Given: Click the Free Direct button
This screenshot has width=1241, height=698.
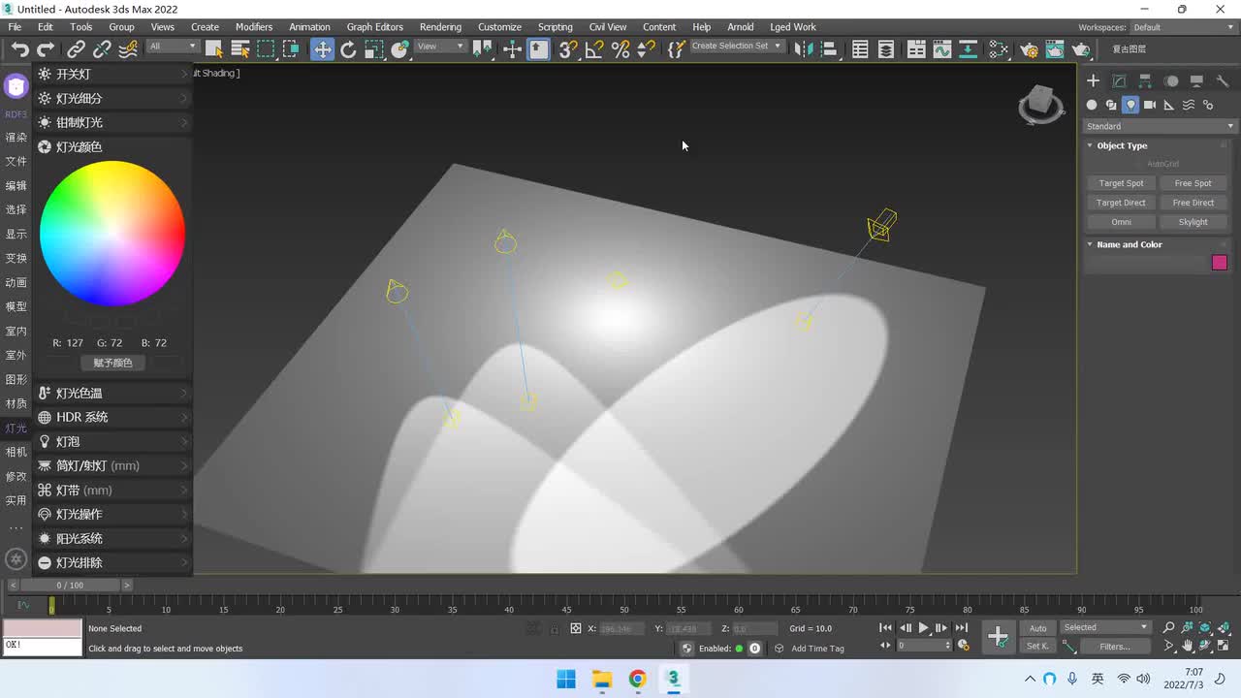Looking at the screenshot, I should (1193, 203).
